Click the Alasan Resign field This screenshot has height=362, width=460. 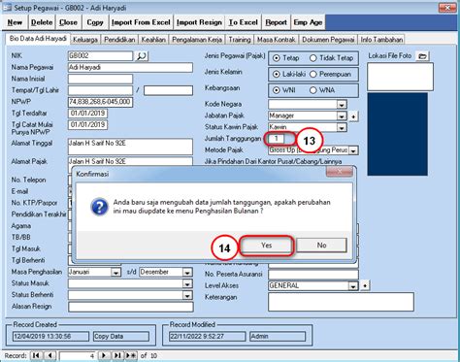tap(131, 307)
